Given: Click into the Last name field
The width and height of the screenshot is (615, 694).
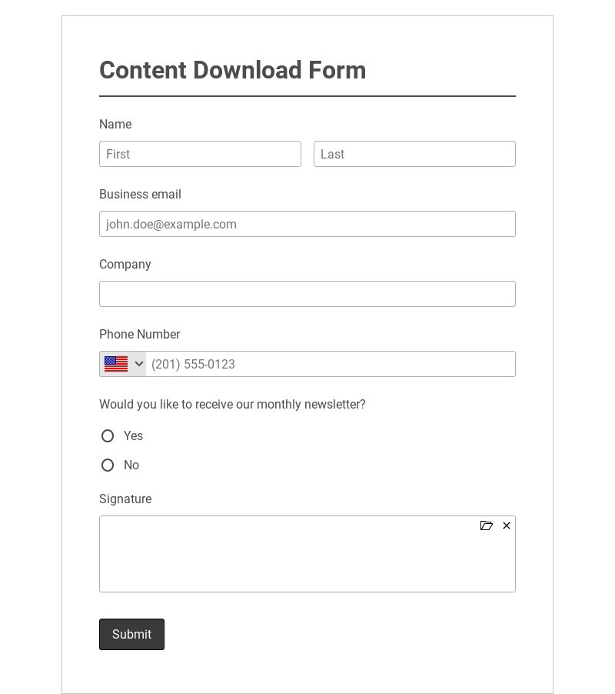Looking at the screenshot, I should pyautogui.click(x=414, y=154).
